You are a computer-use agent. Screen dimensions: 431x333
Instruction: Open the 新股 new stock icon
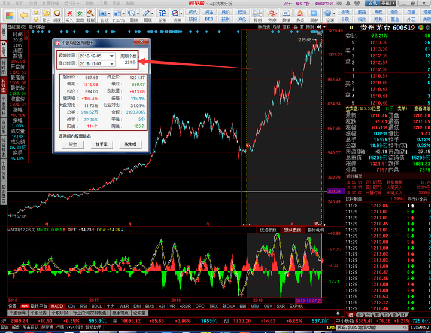click(314, 13)
